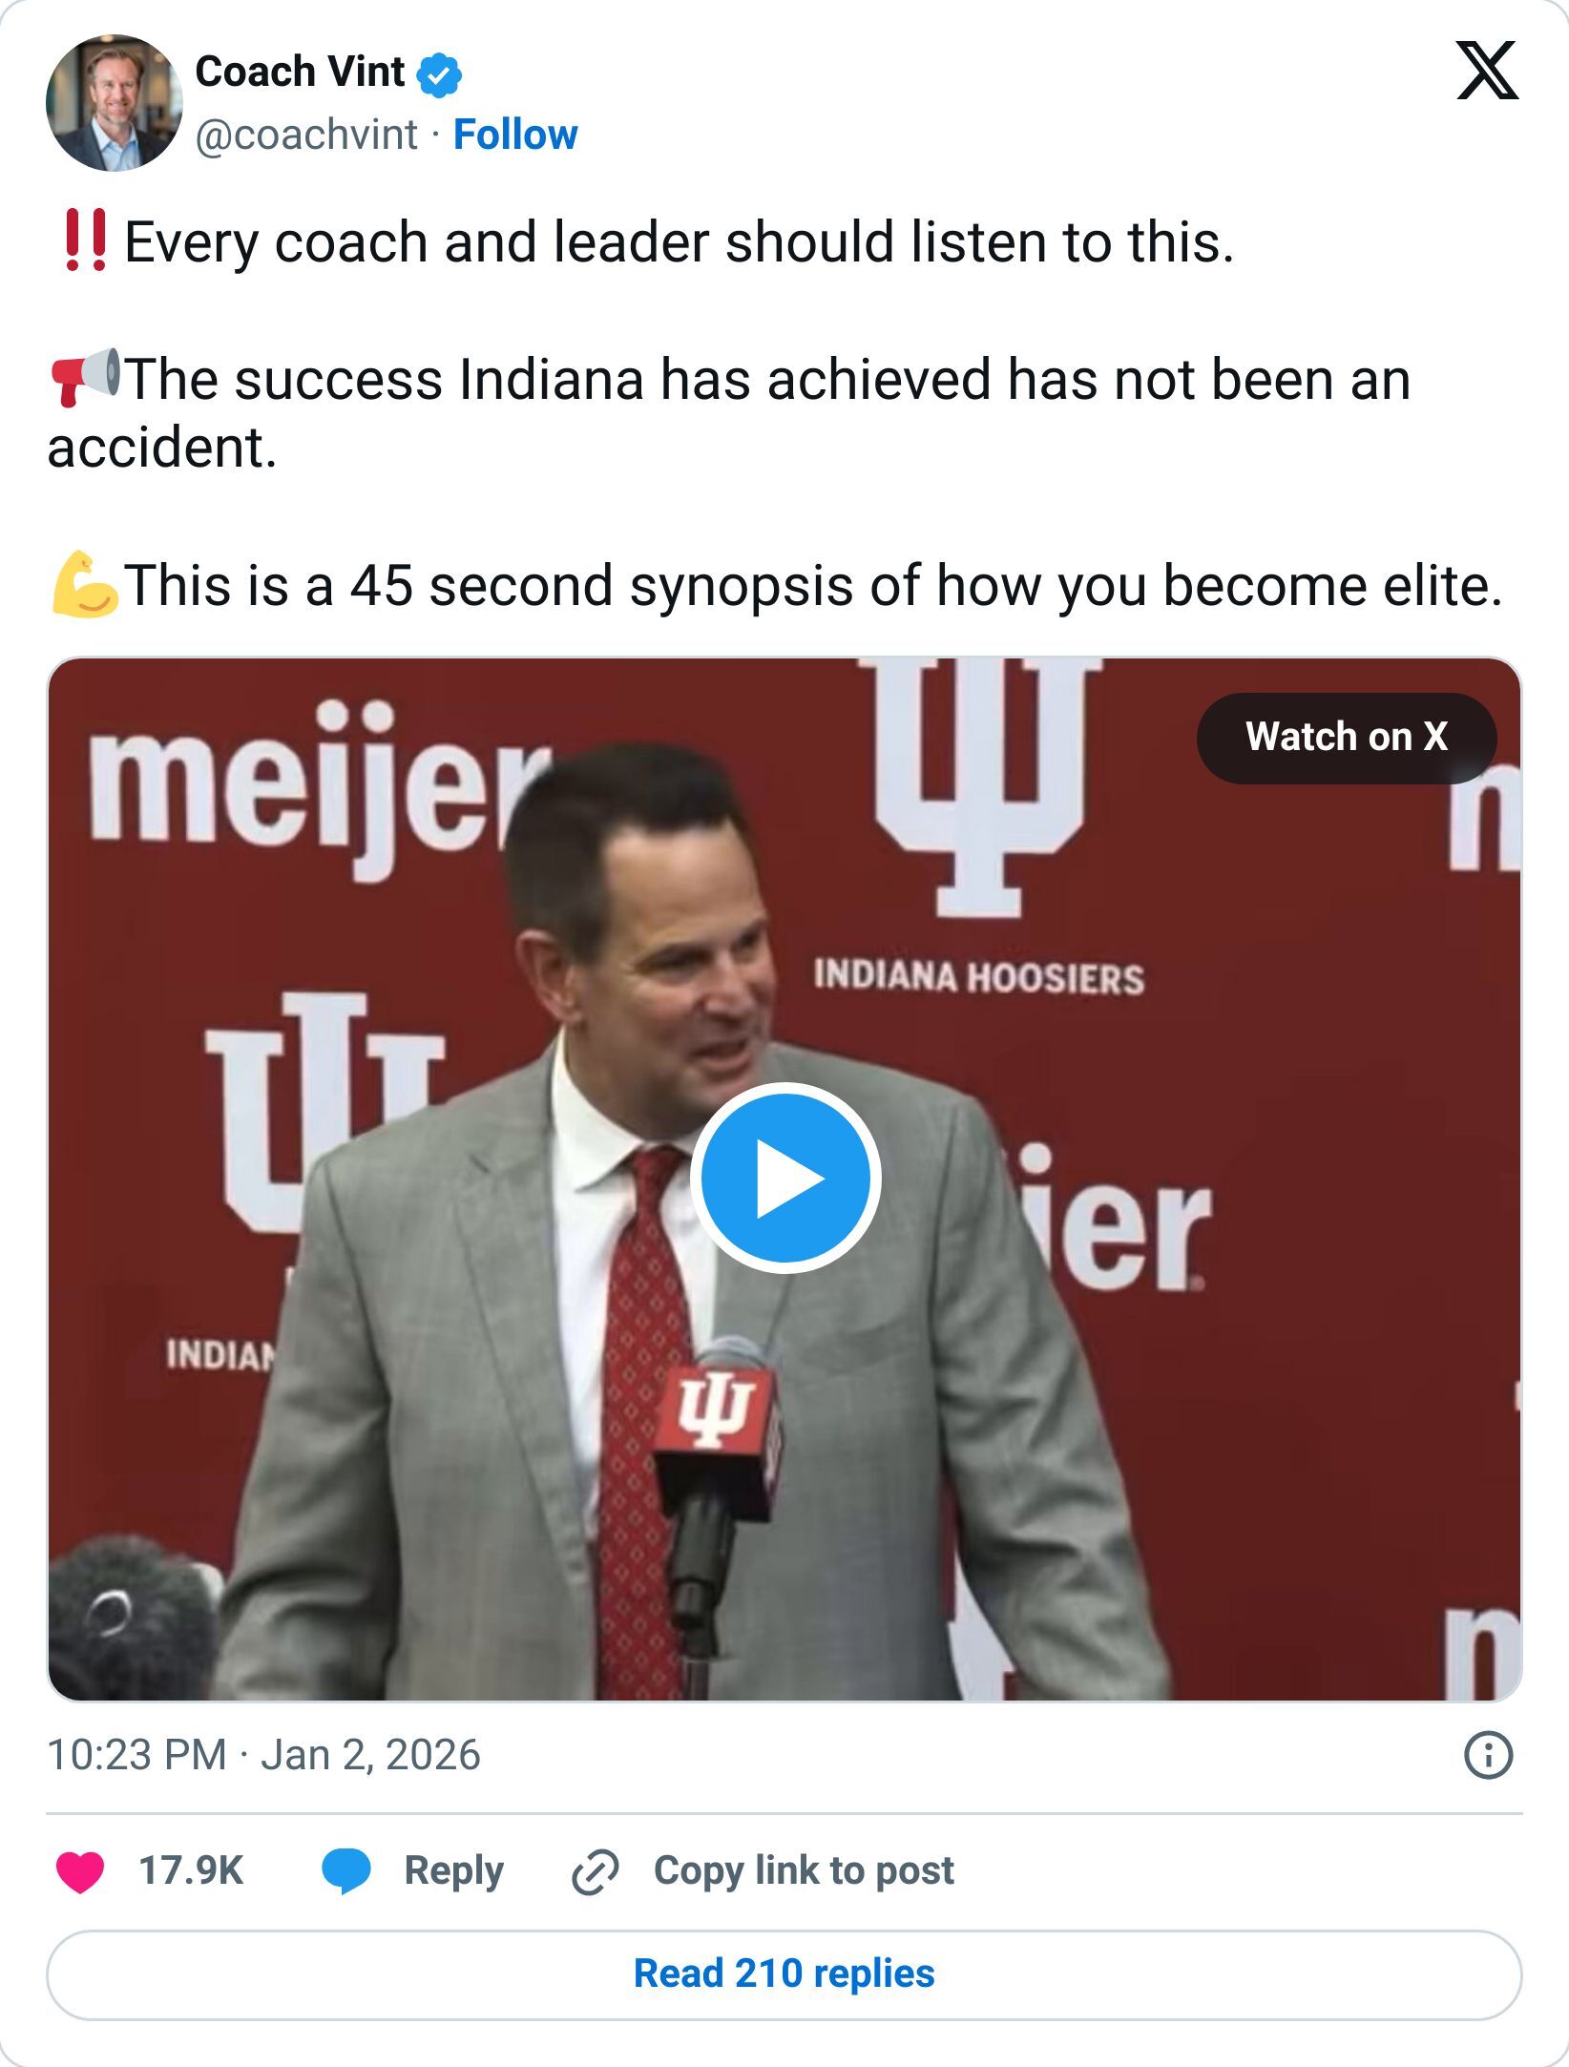Follow the @coachvint account
Image resolution: width=1569 pixels, height=2067 pixels.
(516, 135)
